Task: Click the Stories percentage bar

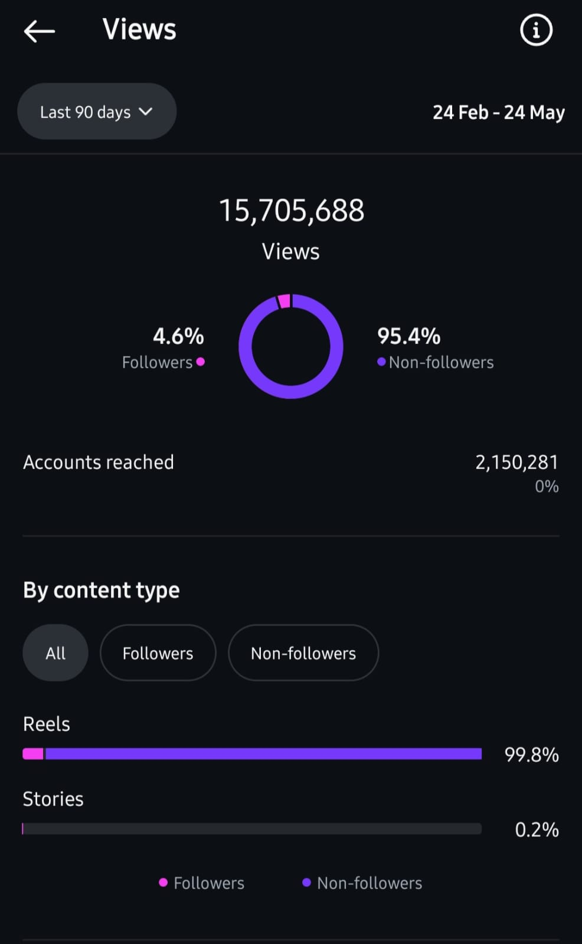Action: click(252, 829)
